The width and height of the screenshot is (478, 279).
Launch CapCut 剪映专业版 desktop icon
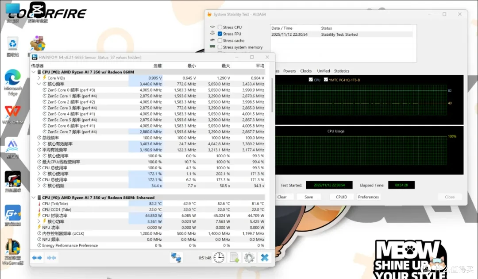[38, 10]
